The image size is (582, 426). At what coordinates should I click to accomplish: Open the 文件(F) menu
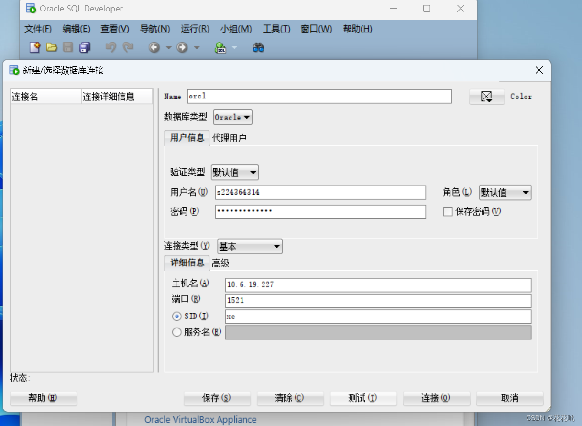click(x=38, y=29)
